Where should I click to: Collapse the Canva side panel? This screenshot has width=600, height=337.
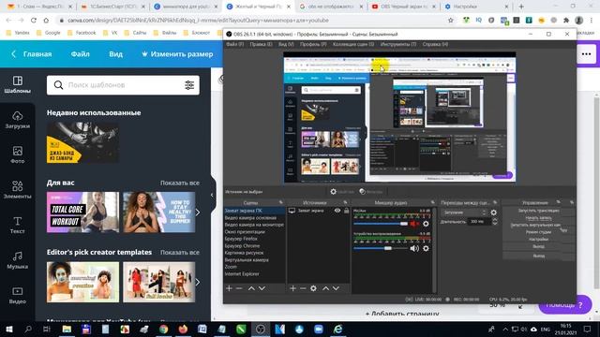pos(212,195)
